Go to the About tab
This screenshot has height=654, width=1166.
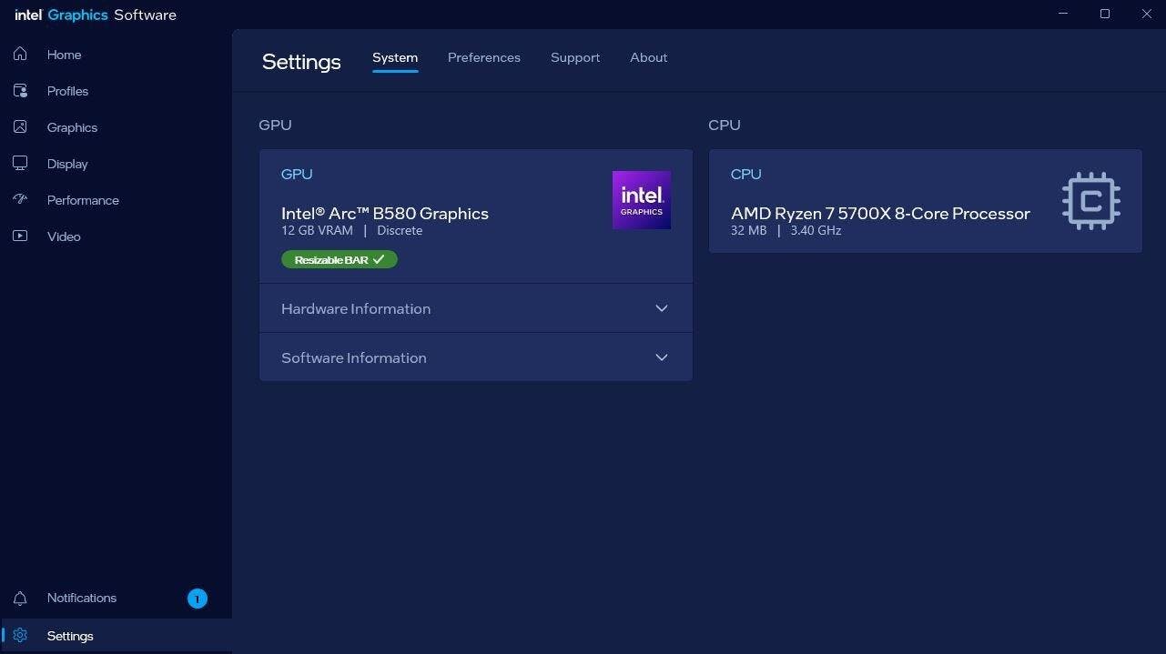(648, 57)
